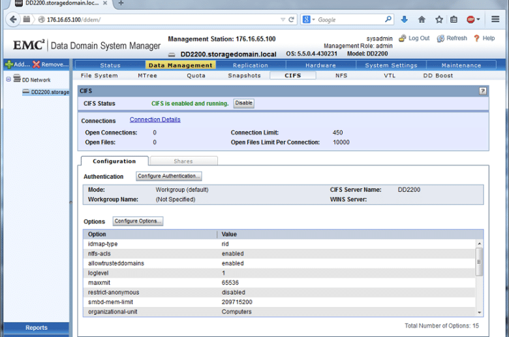Image resolution: width=509 pixels, height=337 pixels.
Task: Select the maxxmit option row
Action: [279, 283]
